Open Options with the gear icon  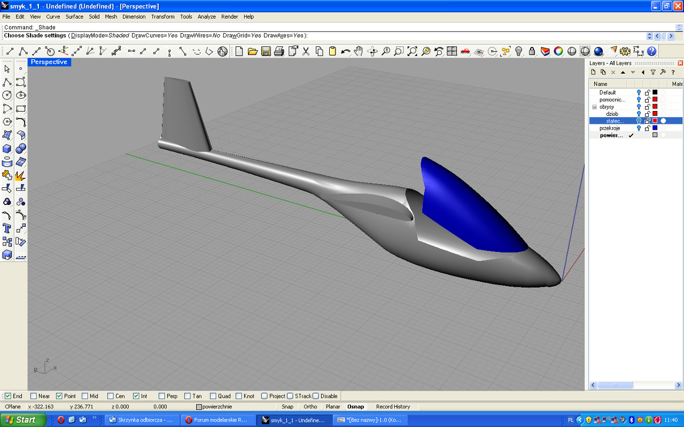click(x=625, y=51)
